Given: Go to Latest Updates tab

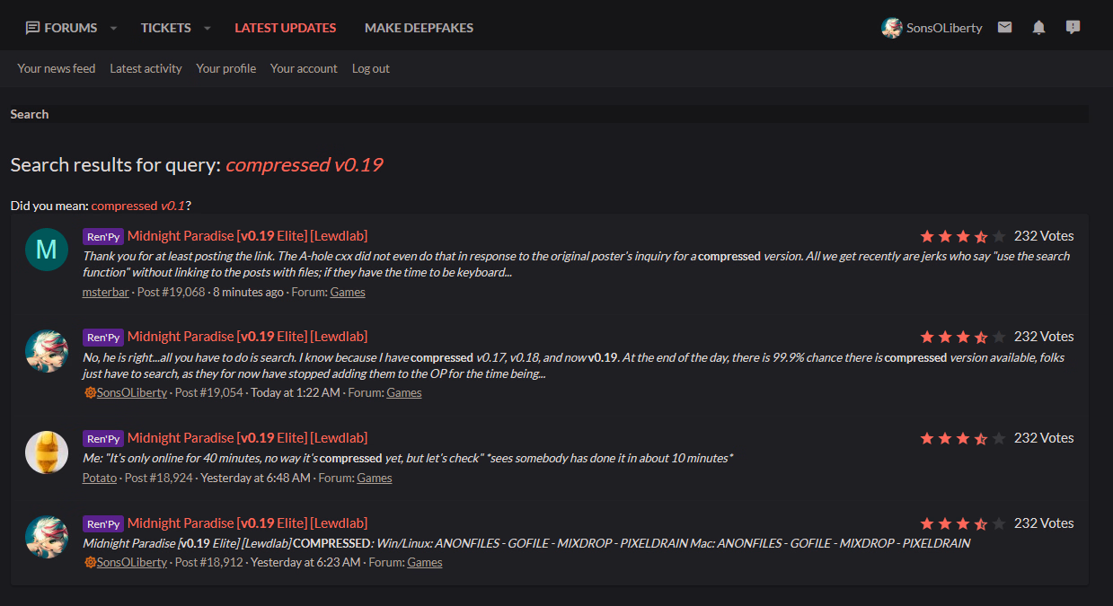Looking at the screenshot, I should click(286, 28).
